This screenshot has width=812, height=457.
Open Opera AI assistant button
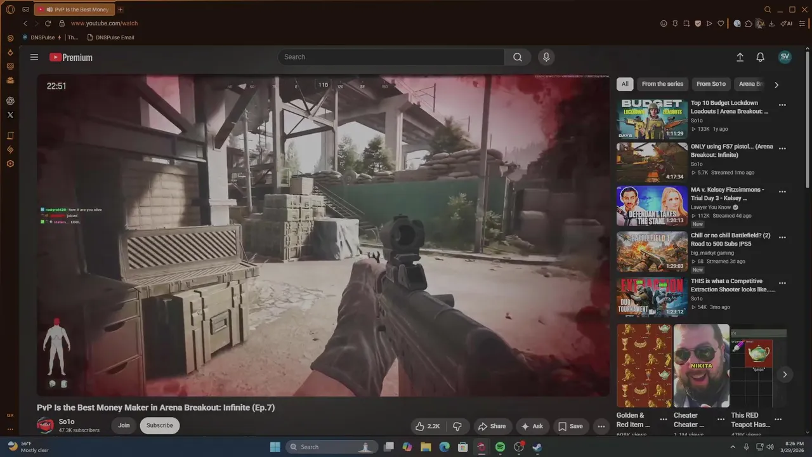787,23
